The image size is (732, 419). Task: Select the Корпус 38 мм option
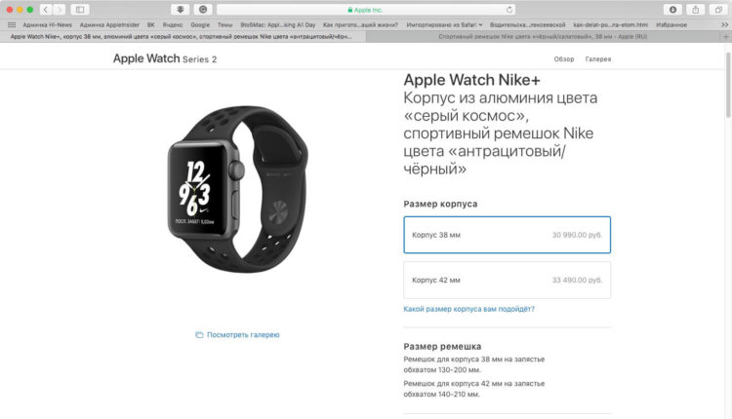point(507,235)
